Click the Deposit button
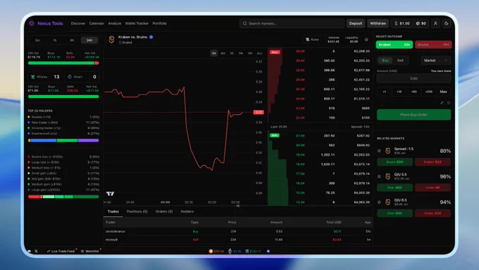 pyautogui.click(x=356, y=23)
